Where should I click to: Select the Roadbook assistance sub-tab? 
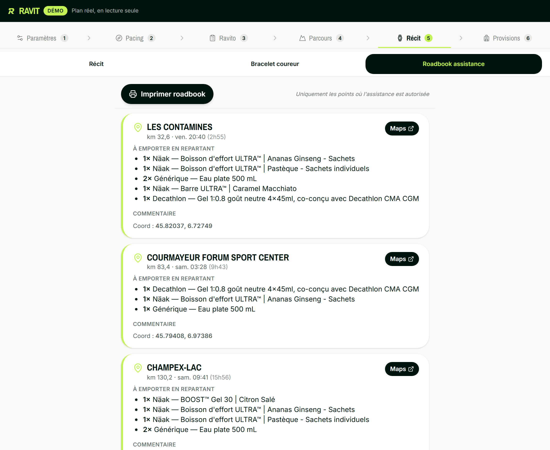pyautogui.click(x=453, y=64)
